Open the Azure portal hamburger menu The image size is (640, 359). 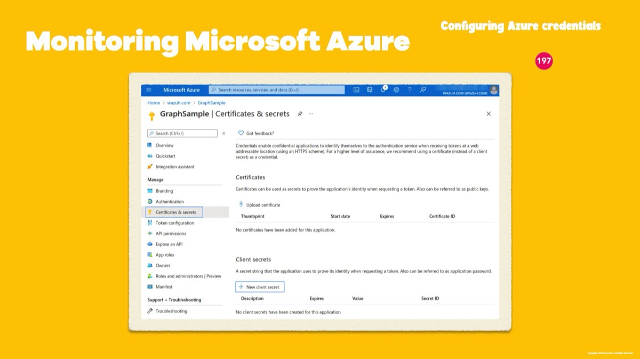click(x=149, y=90)
